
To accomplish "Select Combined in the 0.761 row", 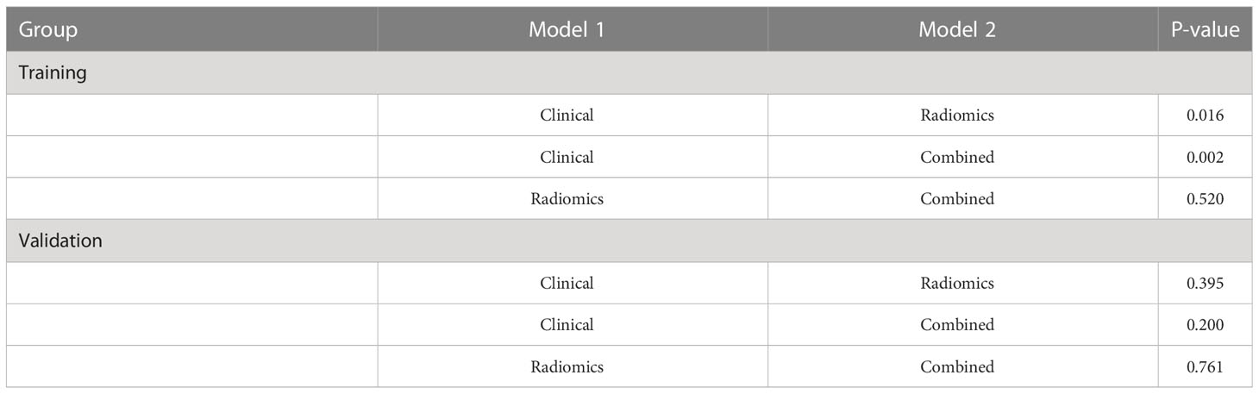I will 957,366.
